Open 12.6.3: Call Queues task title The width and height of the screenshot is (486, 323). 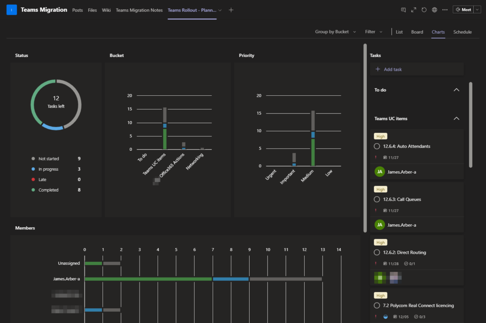pyautogui.click(x=402, y=199)
